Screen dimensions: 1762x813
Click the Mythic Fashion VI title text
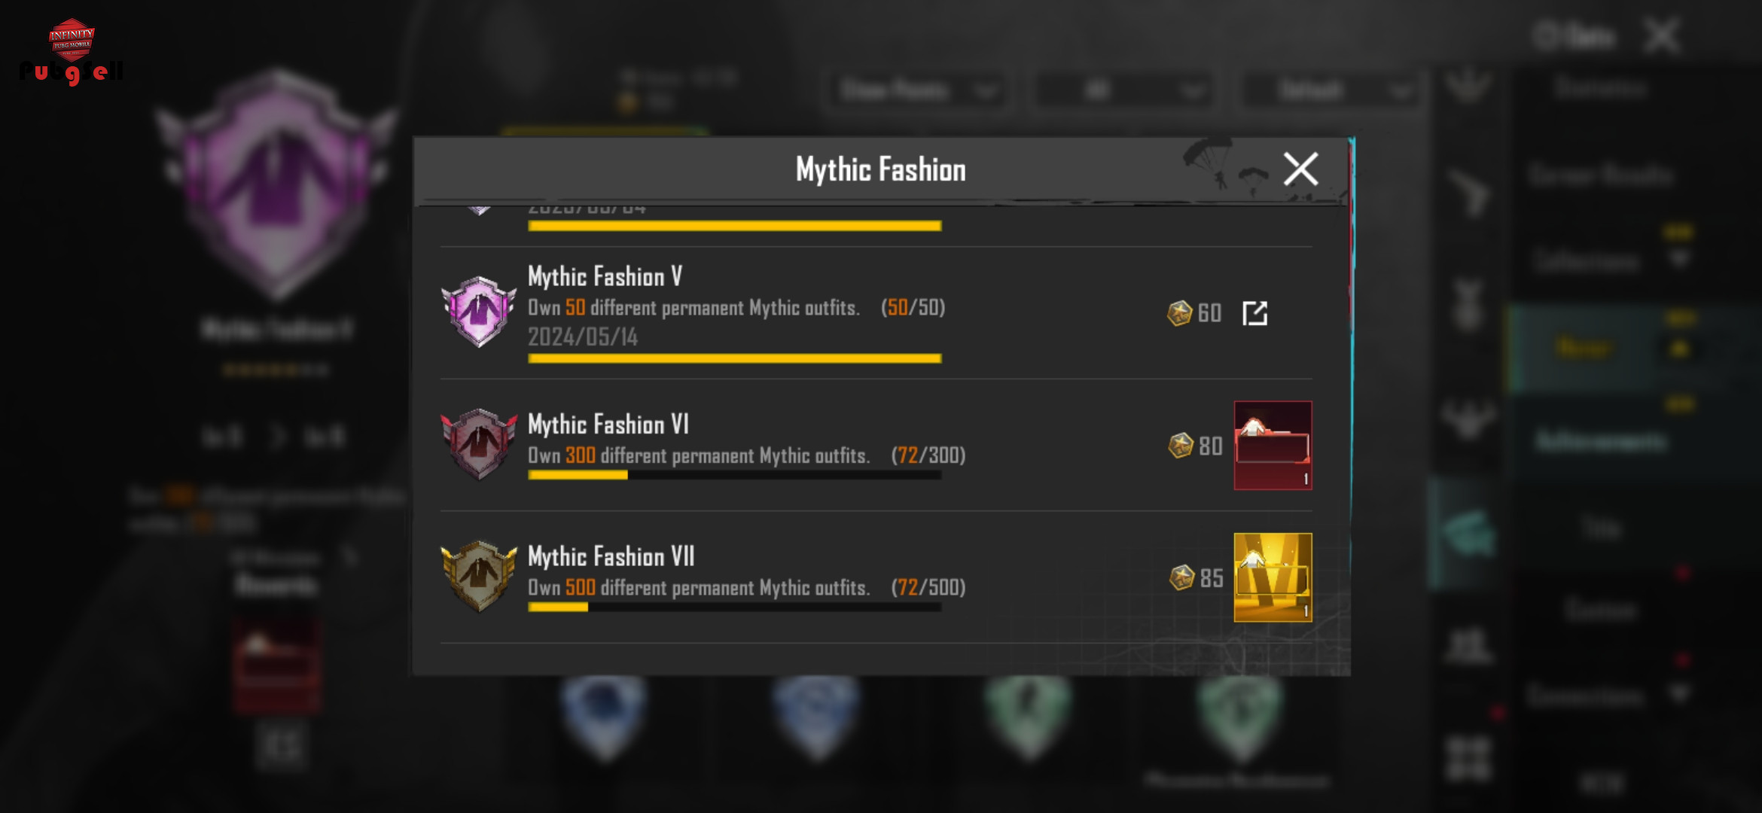tap(608, 424)
